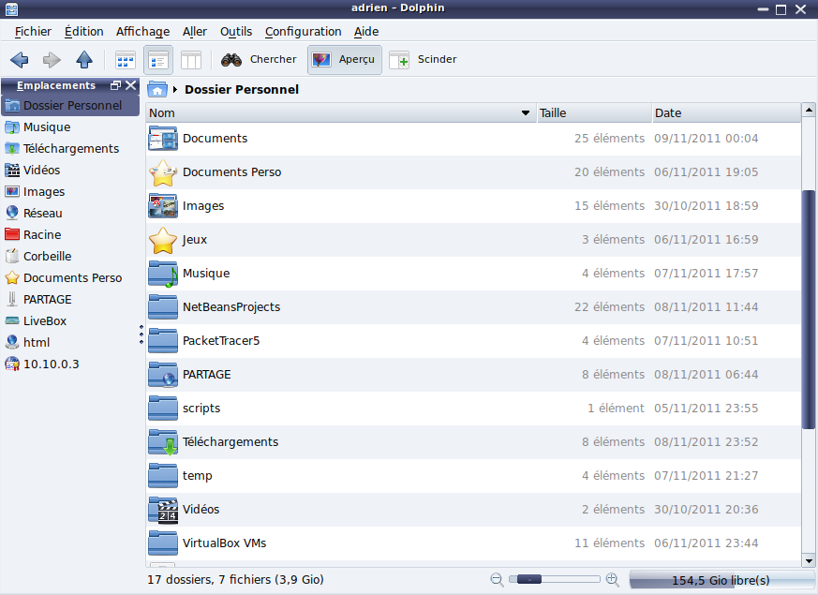Viewport: 818px width, 595px height.
Task: Click Dossier Personnel in the breadcrumb
Action: click(x=242, y=90)
